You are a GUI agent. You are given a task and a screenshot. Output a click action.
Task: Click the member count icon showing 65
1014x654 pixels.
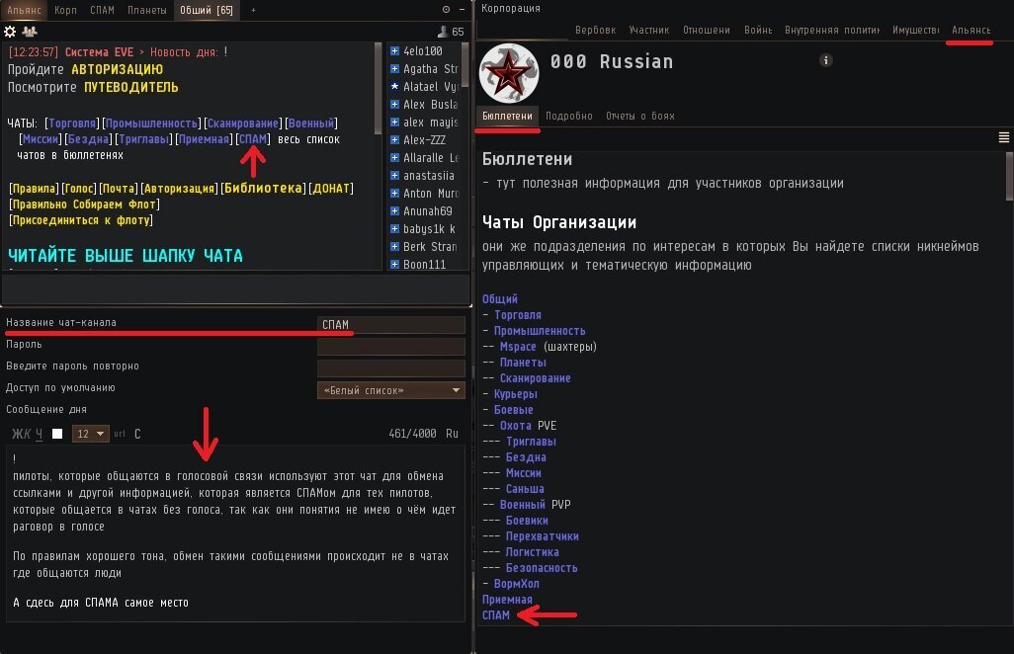point(443,31)
